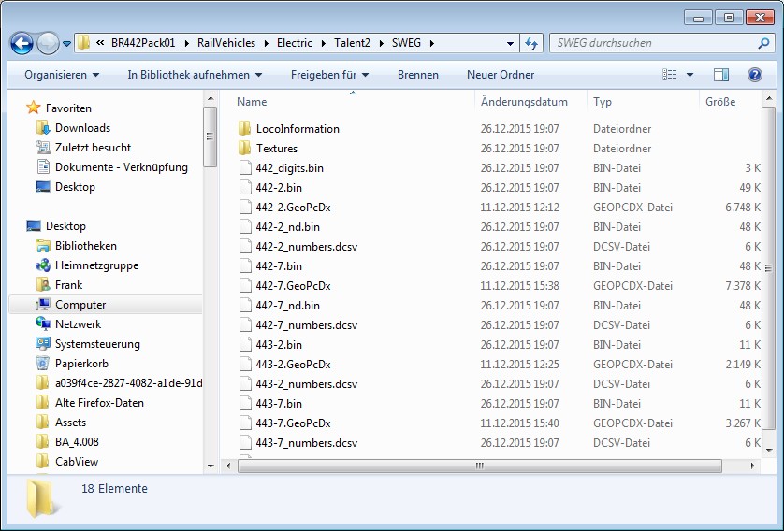Viewport: 784px width, 531px height.
Task: Click file icon of 442-7.GeoPcDx
Action: pyautogui.click(x=245, y=286)
